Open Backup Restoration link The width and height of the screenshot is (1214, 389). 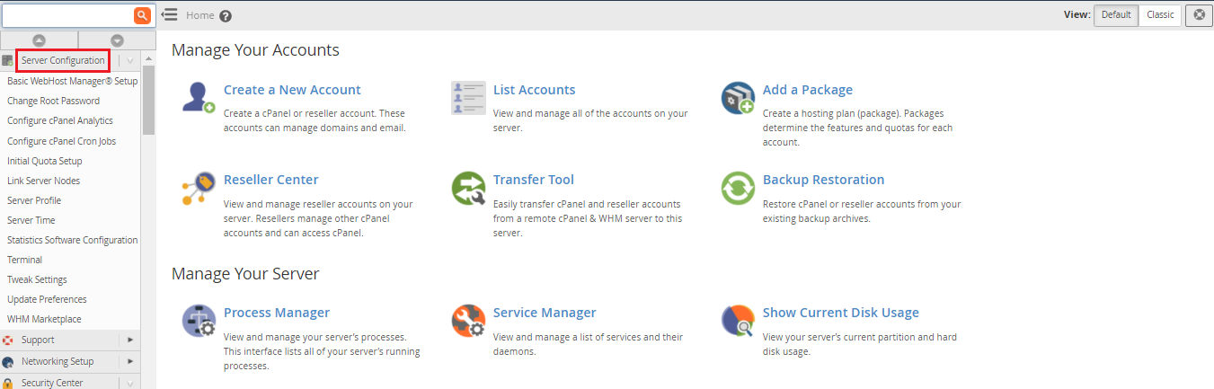click(x=823, y=180)
